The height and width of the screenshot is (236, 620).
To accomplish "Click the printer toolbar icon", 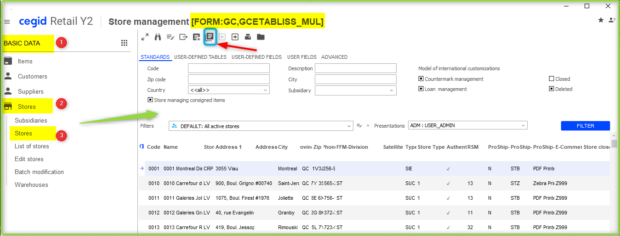I will tap(248, 37).
